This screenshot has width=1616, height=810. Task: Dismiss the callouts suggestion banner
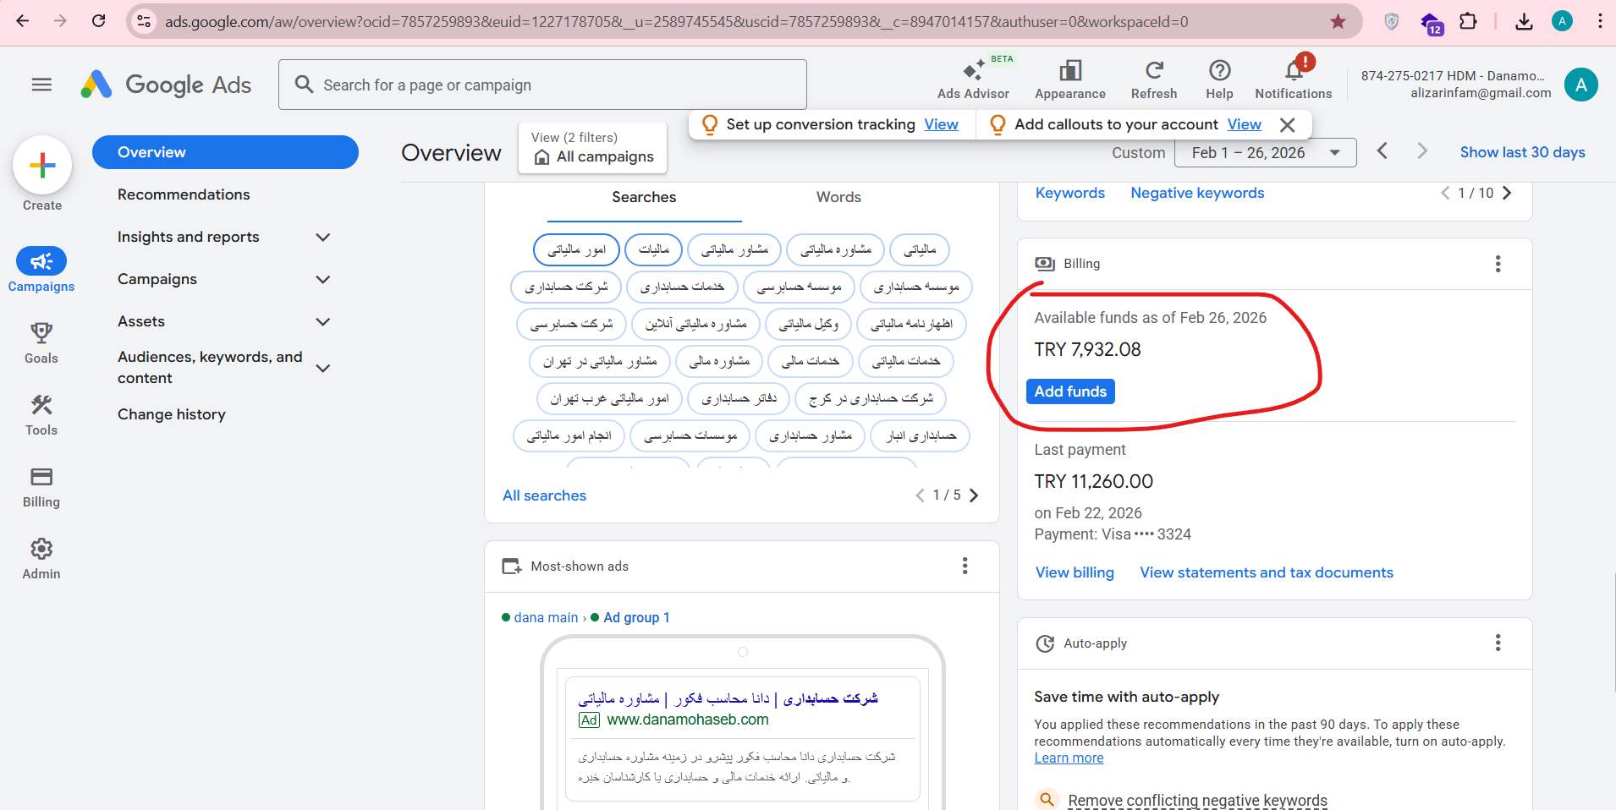1287,125
